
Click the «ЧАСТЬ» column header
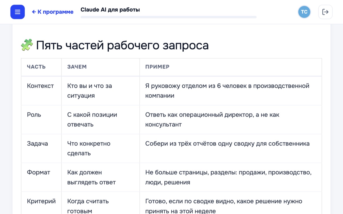tap(41, 67)
